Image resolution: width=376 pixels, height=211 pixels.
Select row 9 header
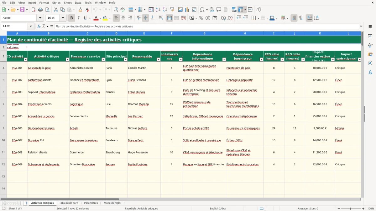pos(3,128)
